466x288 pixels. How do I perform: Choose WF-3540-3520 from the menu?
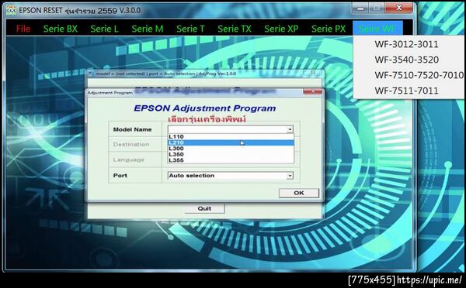[x=406, y=60]
